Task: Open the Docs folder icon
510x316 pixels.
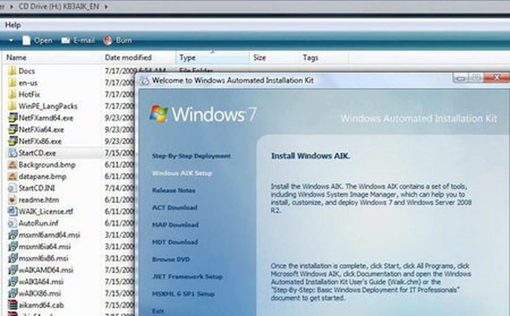Action: point(11,71)
